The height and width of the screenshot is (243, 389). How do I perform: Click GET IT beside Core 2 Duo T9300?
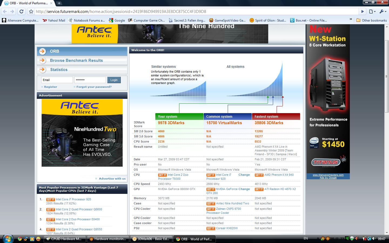click(x=162, y=175)
